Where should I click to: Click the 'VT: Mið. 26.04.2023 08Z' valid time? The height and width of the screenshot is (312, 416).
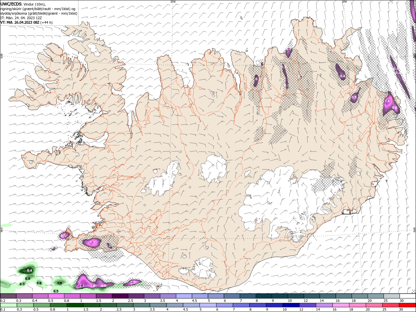point(20,22)
